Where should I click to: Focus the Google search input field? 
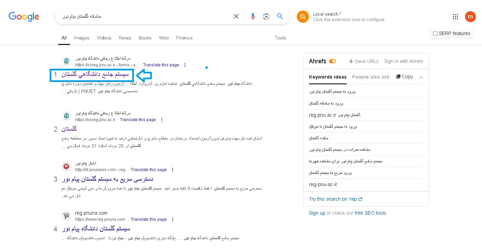[x=146, y=16]
